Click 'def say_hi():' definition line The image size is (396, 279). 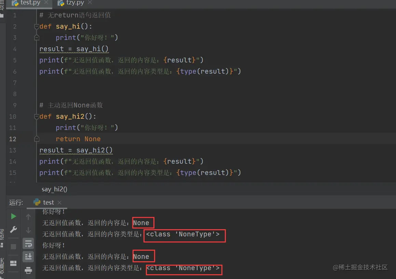(66, 27)
